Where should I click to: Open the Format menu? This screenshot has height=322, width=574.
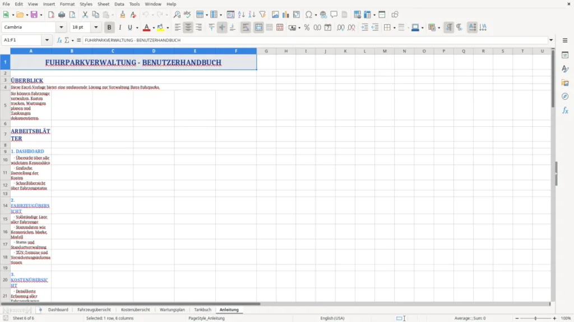(67, 4)
